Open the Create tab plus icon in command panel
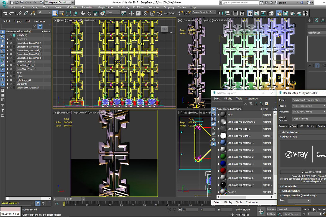The image size is (326, 217). pyautogui.click(x=310, y=20)
